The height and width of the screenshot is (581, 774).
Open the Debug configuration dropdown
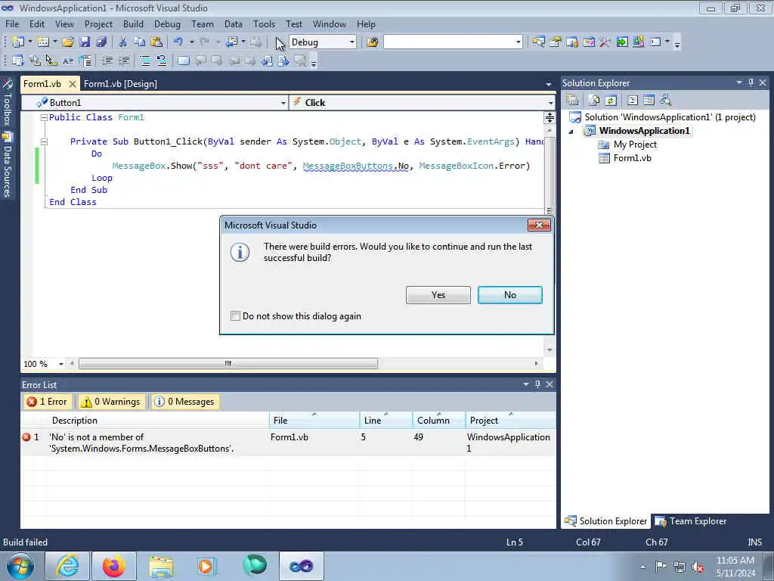352,42
